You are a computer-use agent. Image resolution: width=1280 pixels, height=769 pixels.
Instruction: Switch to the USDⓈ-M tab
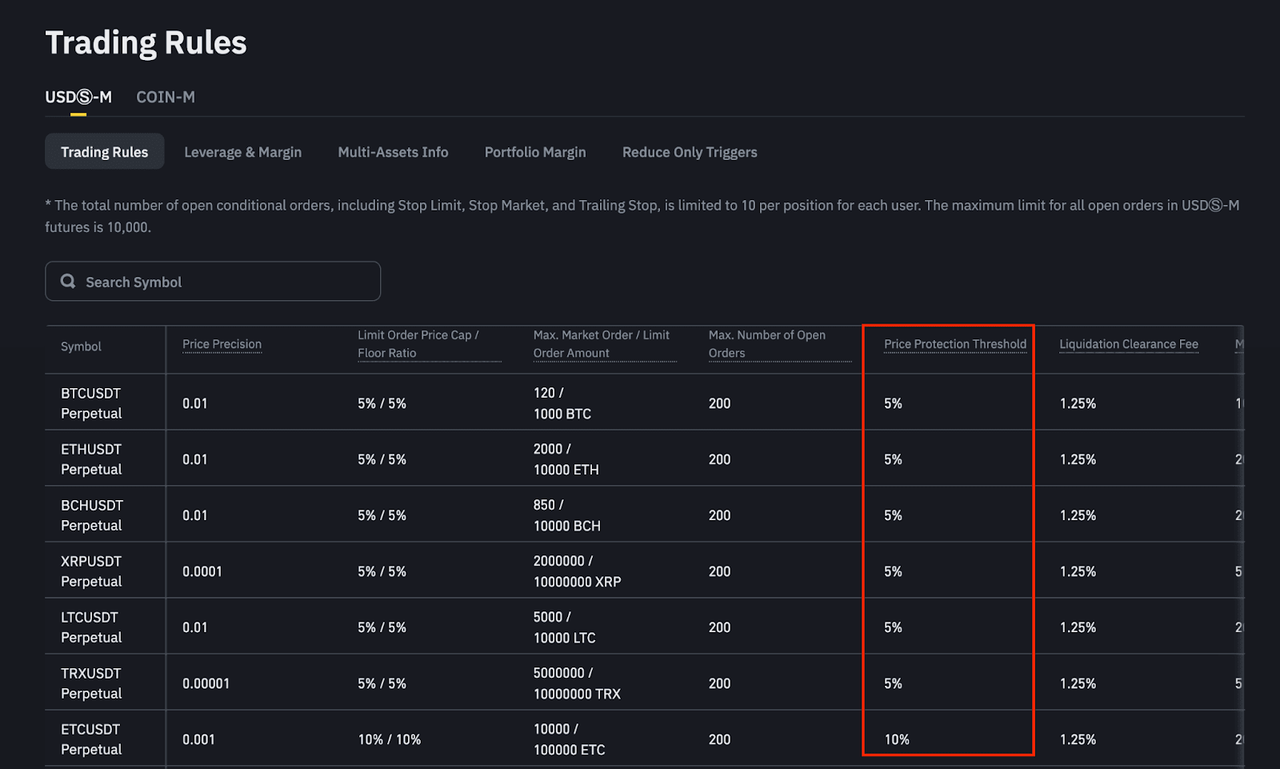point(78,98)
